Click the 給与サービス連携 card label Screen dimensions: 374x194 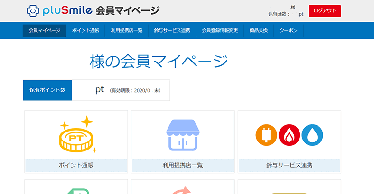(290, 165)
